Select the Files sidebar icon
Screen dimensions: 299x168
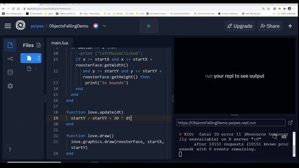pyautogui.click(x=10, y=45)
